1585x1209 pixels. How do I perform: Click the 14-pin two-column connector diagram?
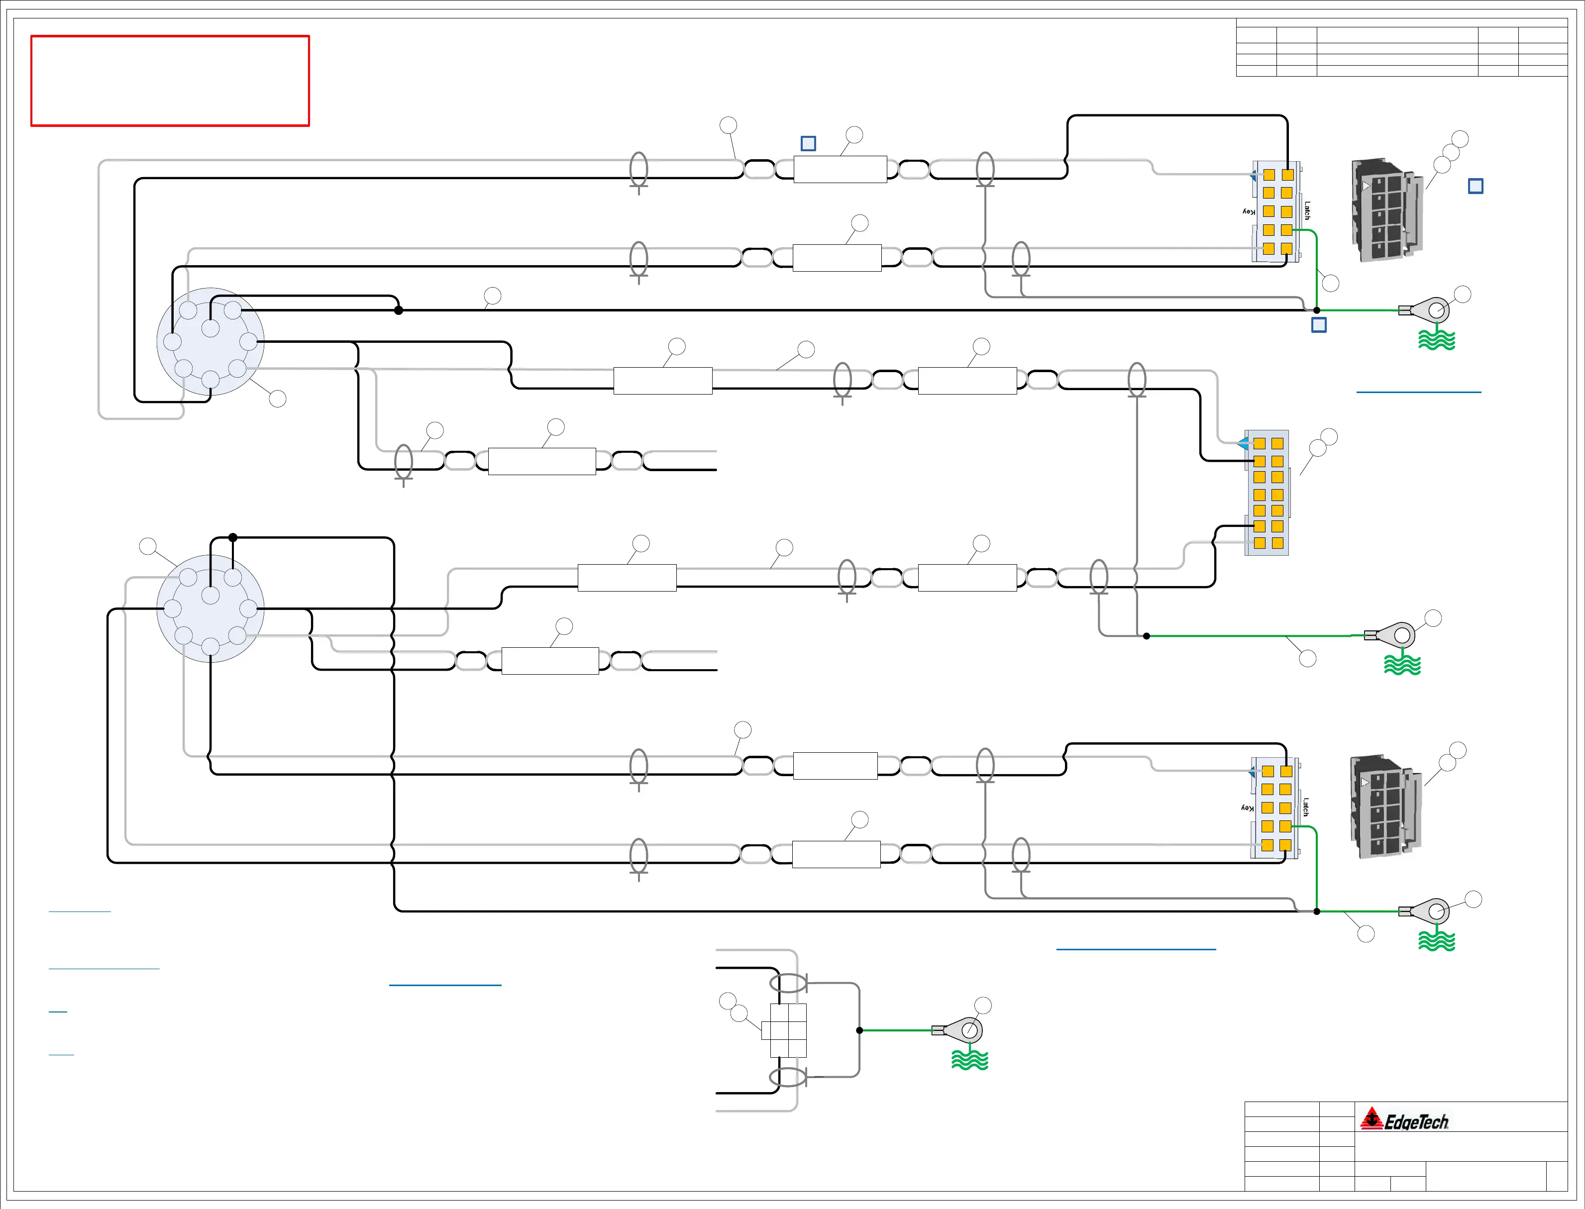point(1267,493)
